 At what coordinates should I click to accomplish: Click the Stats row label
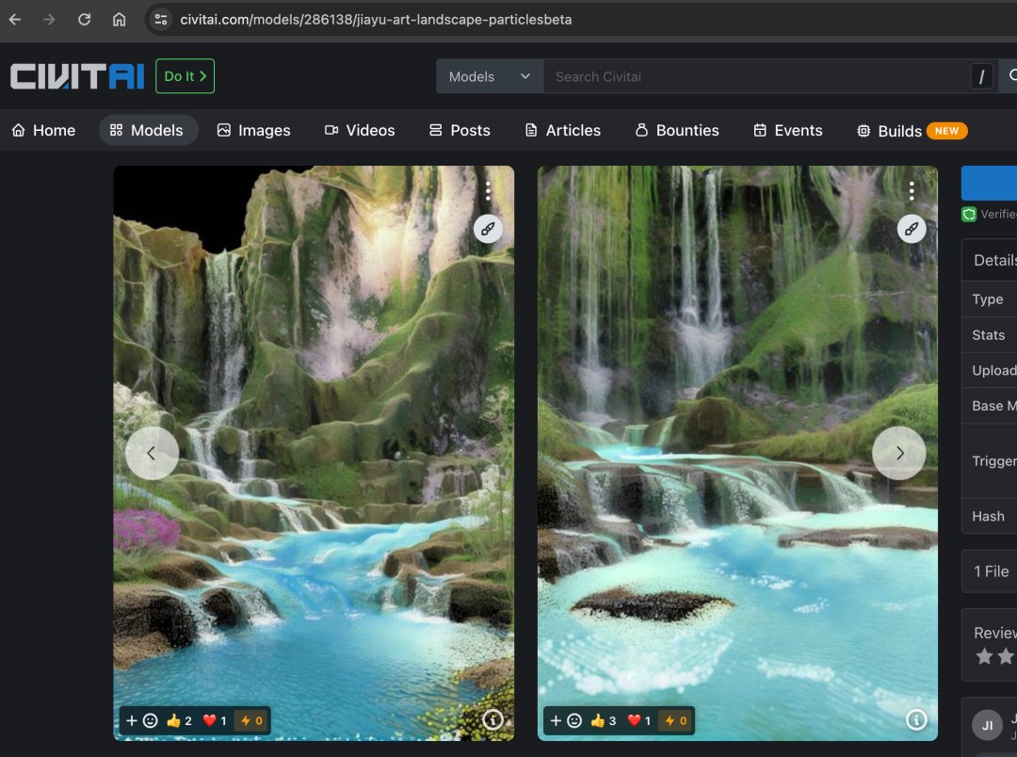(989, 334)
